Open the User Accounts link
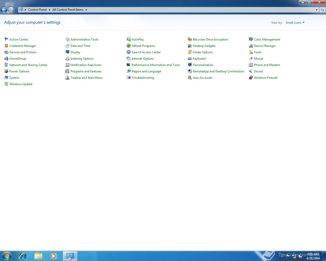 pos(202,77)
